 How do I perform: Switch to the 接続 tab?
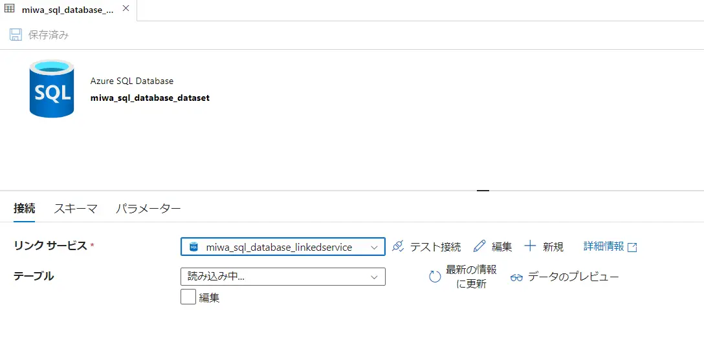(x=24, y=209)
